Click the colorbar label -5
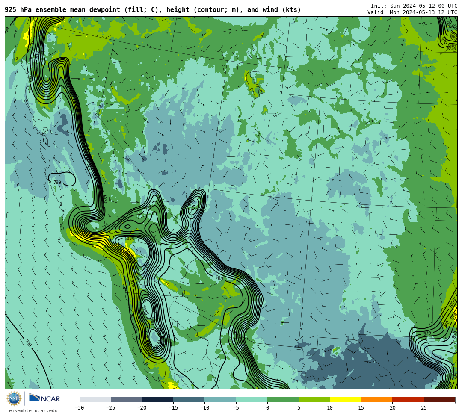Viewport: 462px width, 416px height. (236, 408)
